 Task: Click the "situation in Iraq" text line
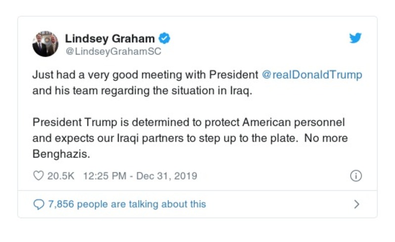click(x=142, y=91)
